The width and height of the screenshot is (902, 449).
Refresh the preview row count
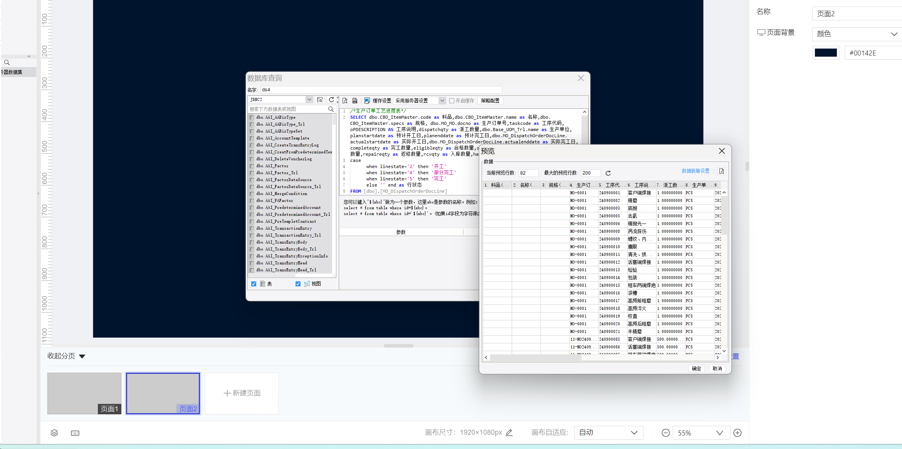[608, 173]
